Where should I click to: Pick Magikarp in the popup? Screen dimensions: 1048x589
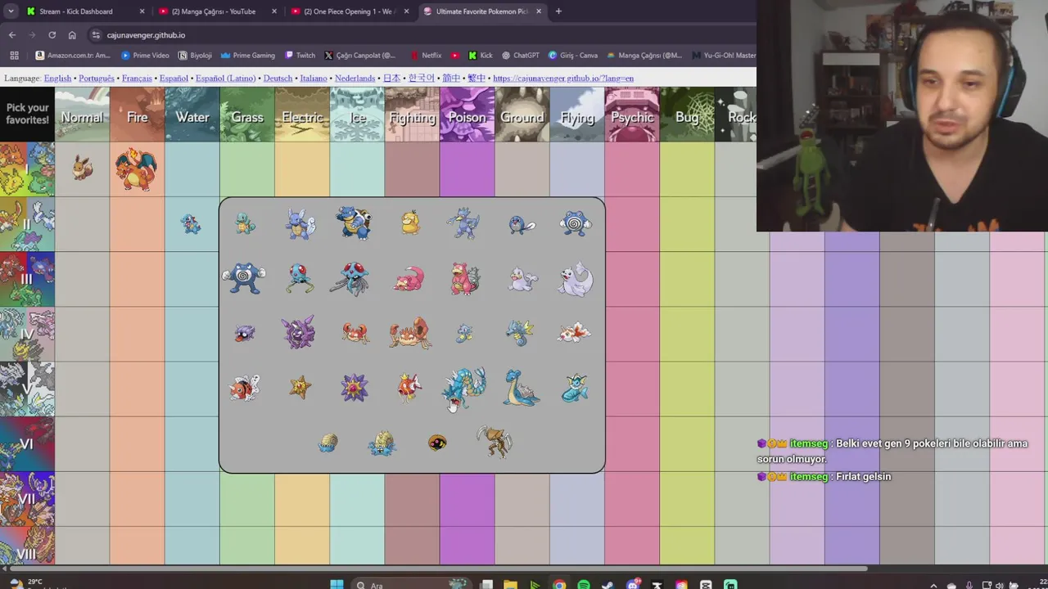coord(409,387)
